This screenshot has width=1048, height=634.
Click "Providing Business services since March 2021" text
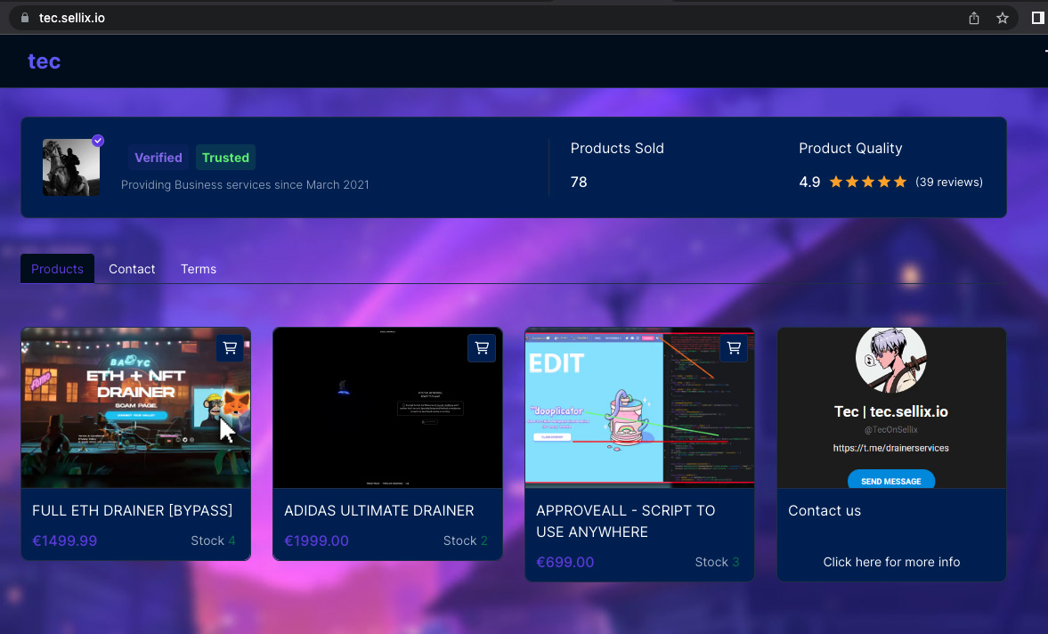click(x=245, y=184)
